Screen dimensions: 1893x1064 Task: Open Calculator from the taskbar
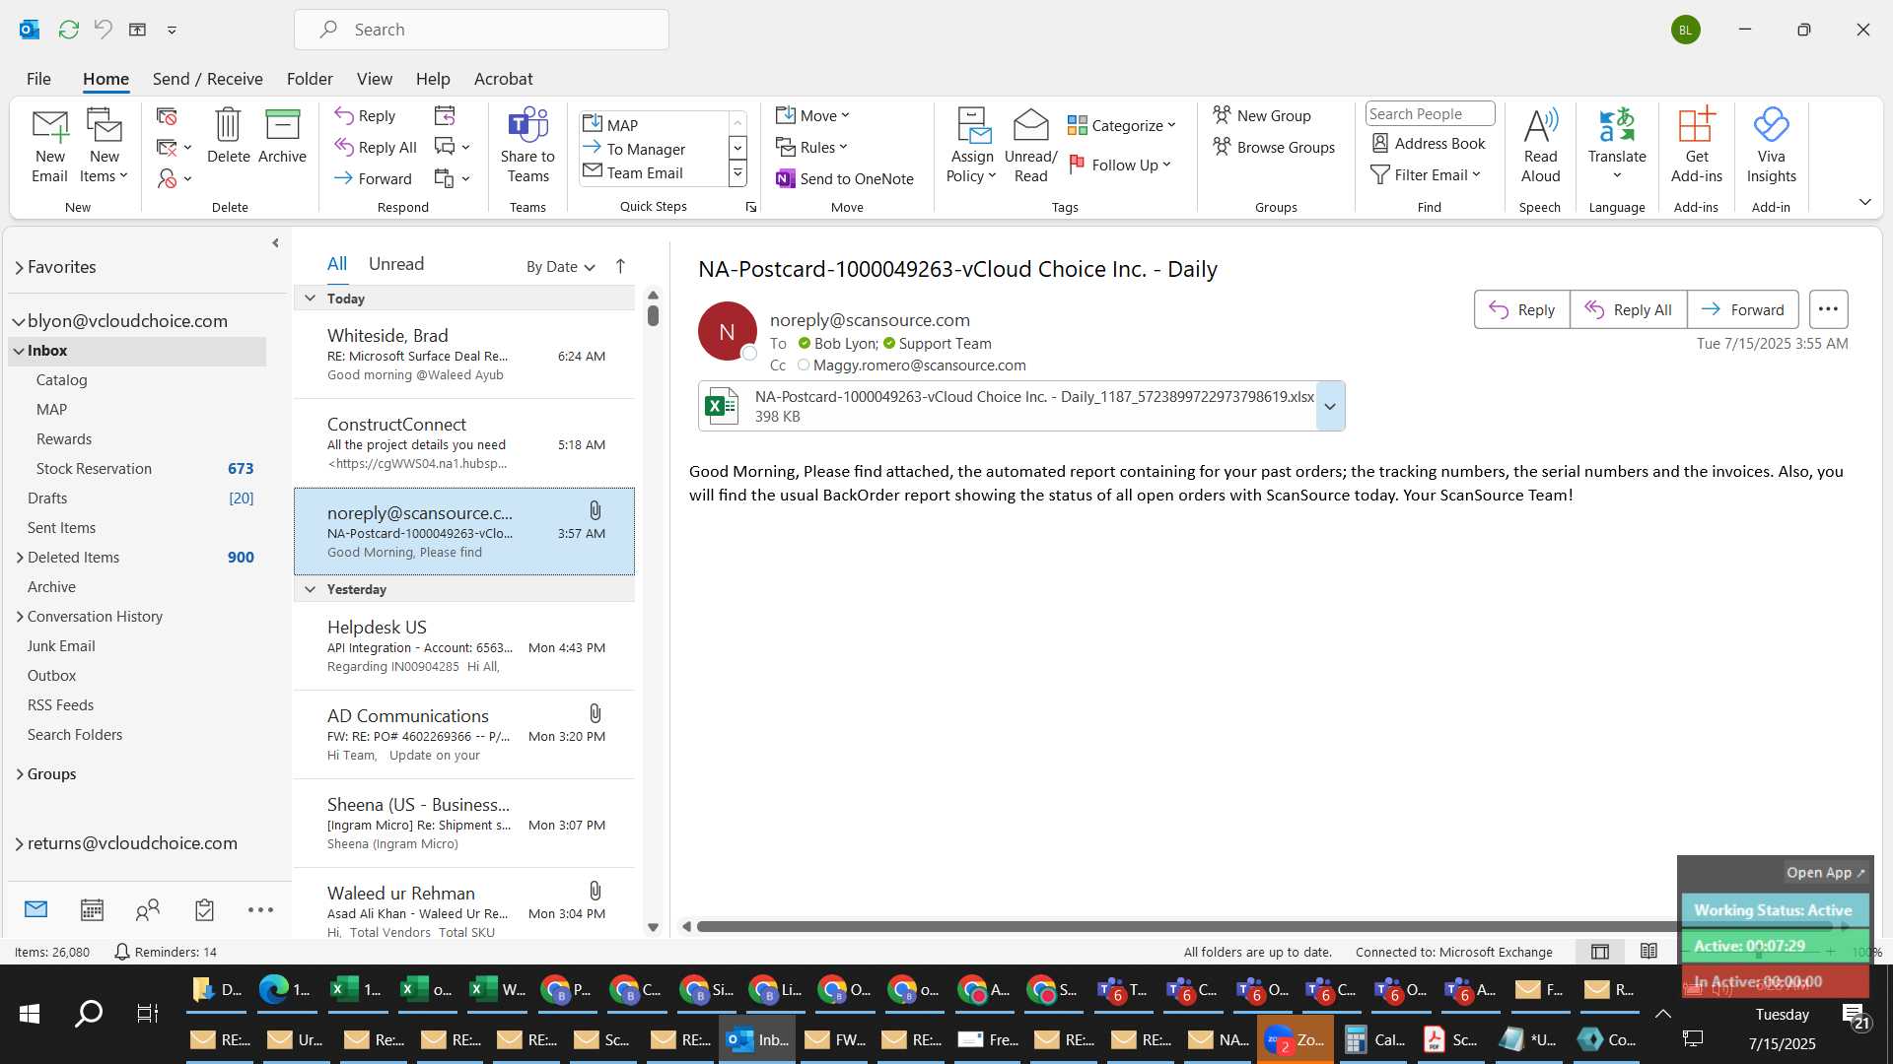point(1374,1039)
